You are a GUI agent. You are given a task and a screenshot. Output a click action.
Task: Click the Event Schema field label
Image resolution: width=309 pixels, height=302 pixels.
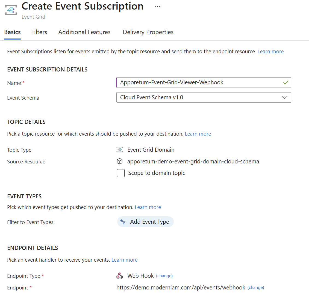coord(23,98)
